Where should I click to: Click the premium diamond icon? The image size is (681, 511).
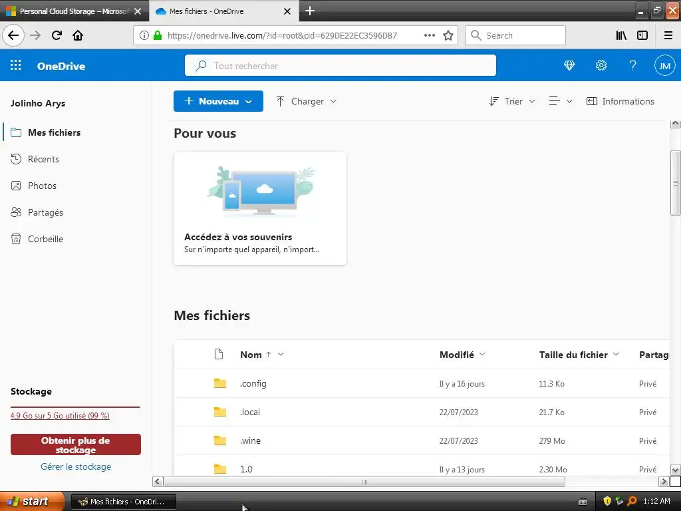click(x=569, y=66)
